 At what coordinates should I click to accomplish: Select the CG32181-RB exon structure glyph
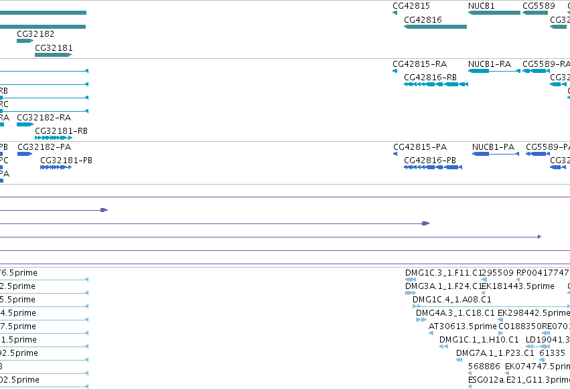54,138
